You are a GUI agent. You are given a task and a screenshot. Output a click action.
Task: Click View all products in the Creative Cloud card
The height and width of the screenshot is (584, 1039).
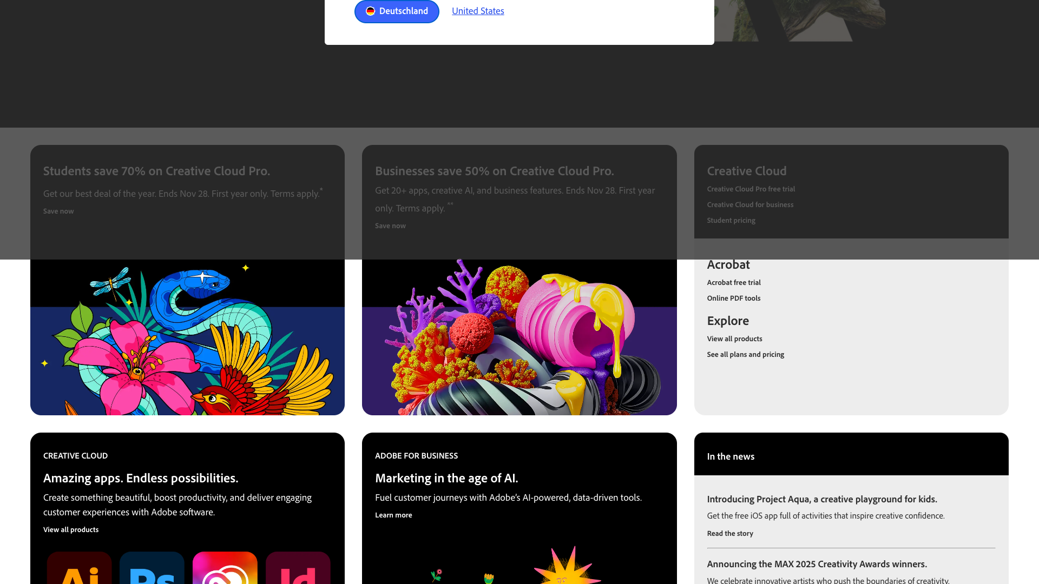(71, 529)
